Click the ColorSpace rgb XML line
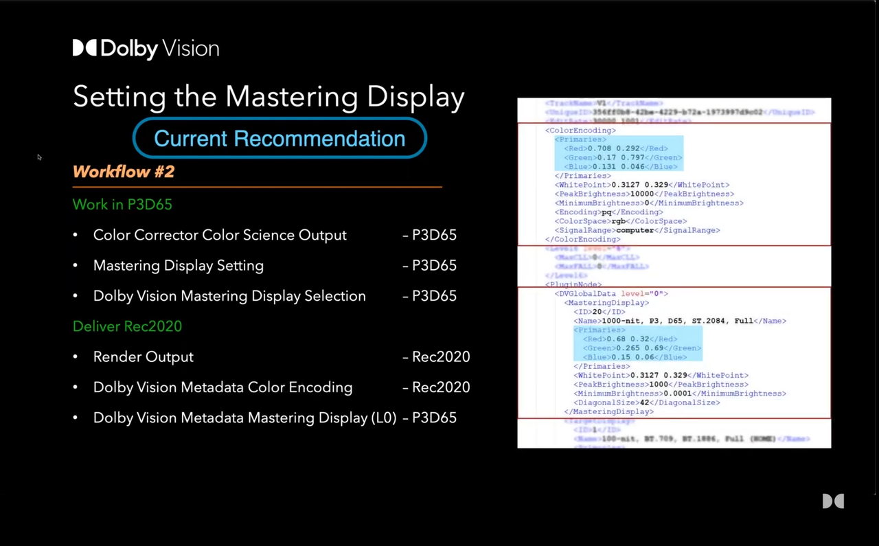The width and height of the screenshot is (879, 546). pos(621,221)
